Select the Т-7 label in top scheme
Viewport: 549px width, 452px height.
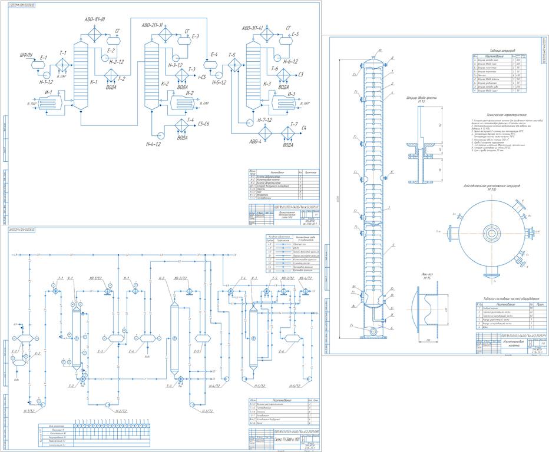point(294,124)
